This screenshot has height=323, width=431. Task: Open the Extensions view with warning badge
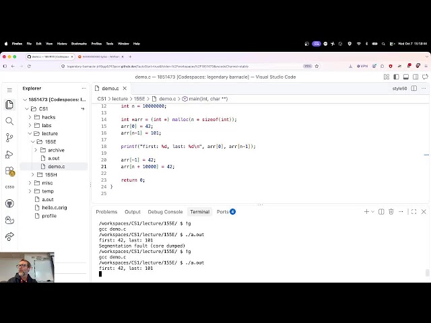[x=9, y=171]
